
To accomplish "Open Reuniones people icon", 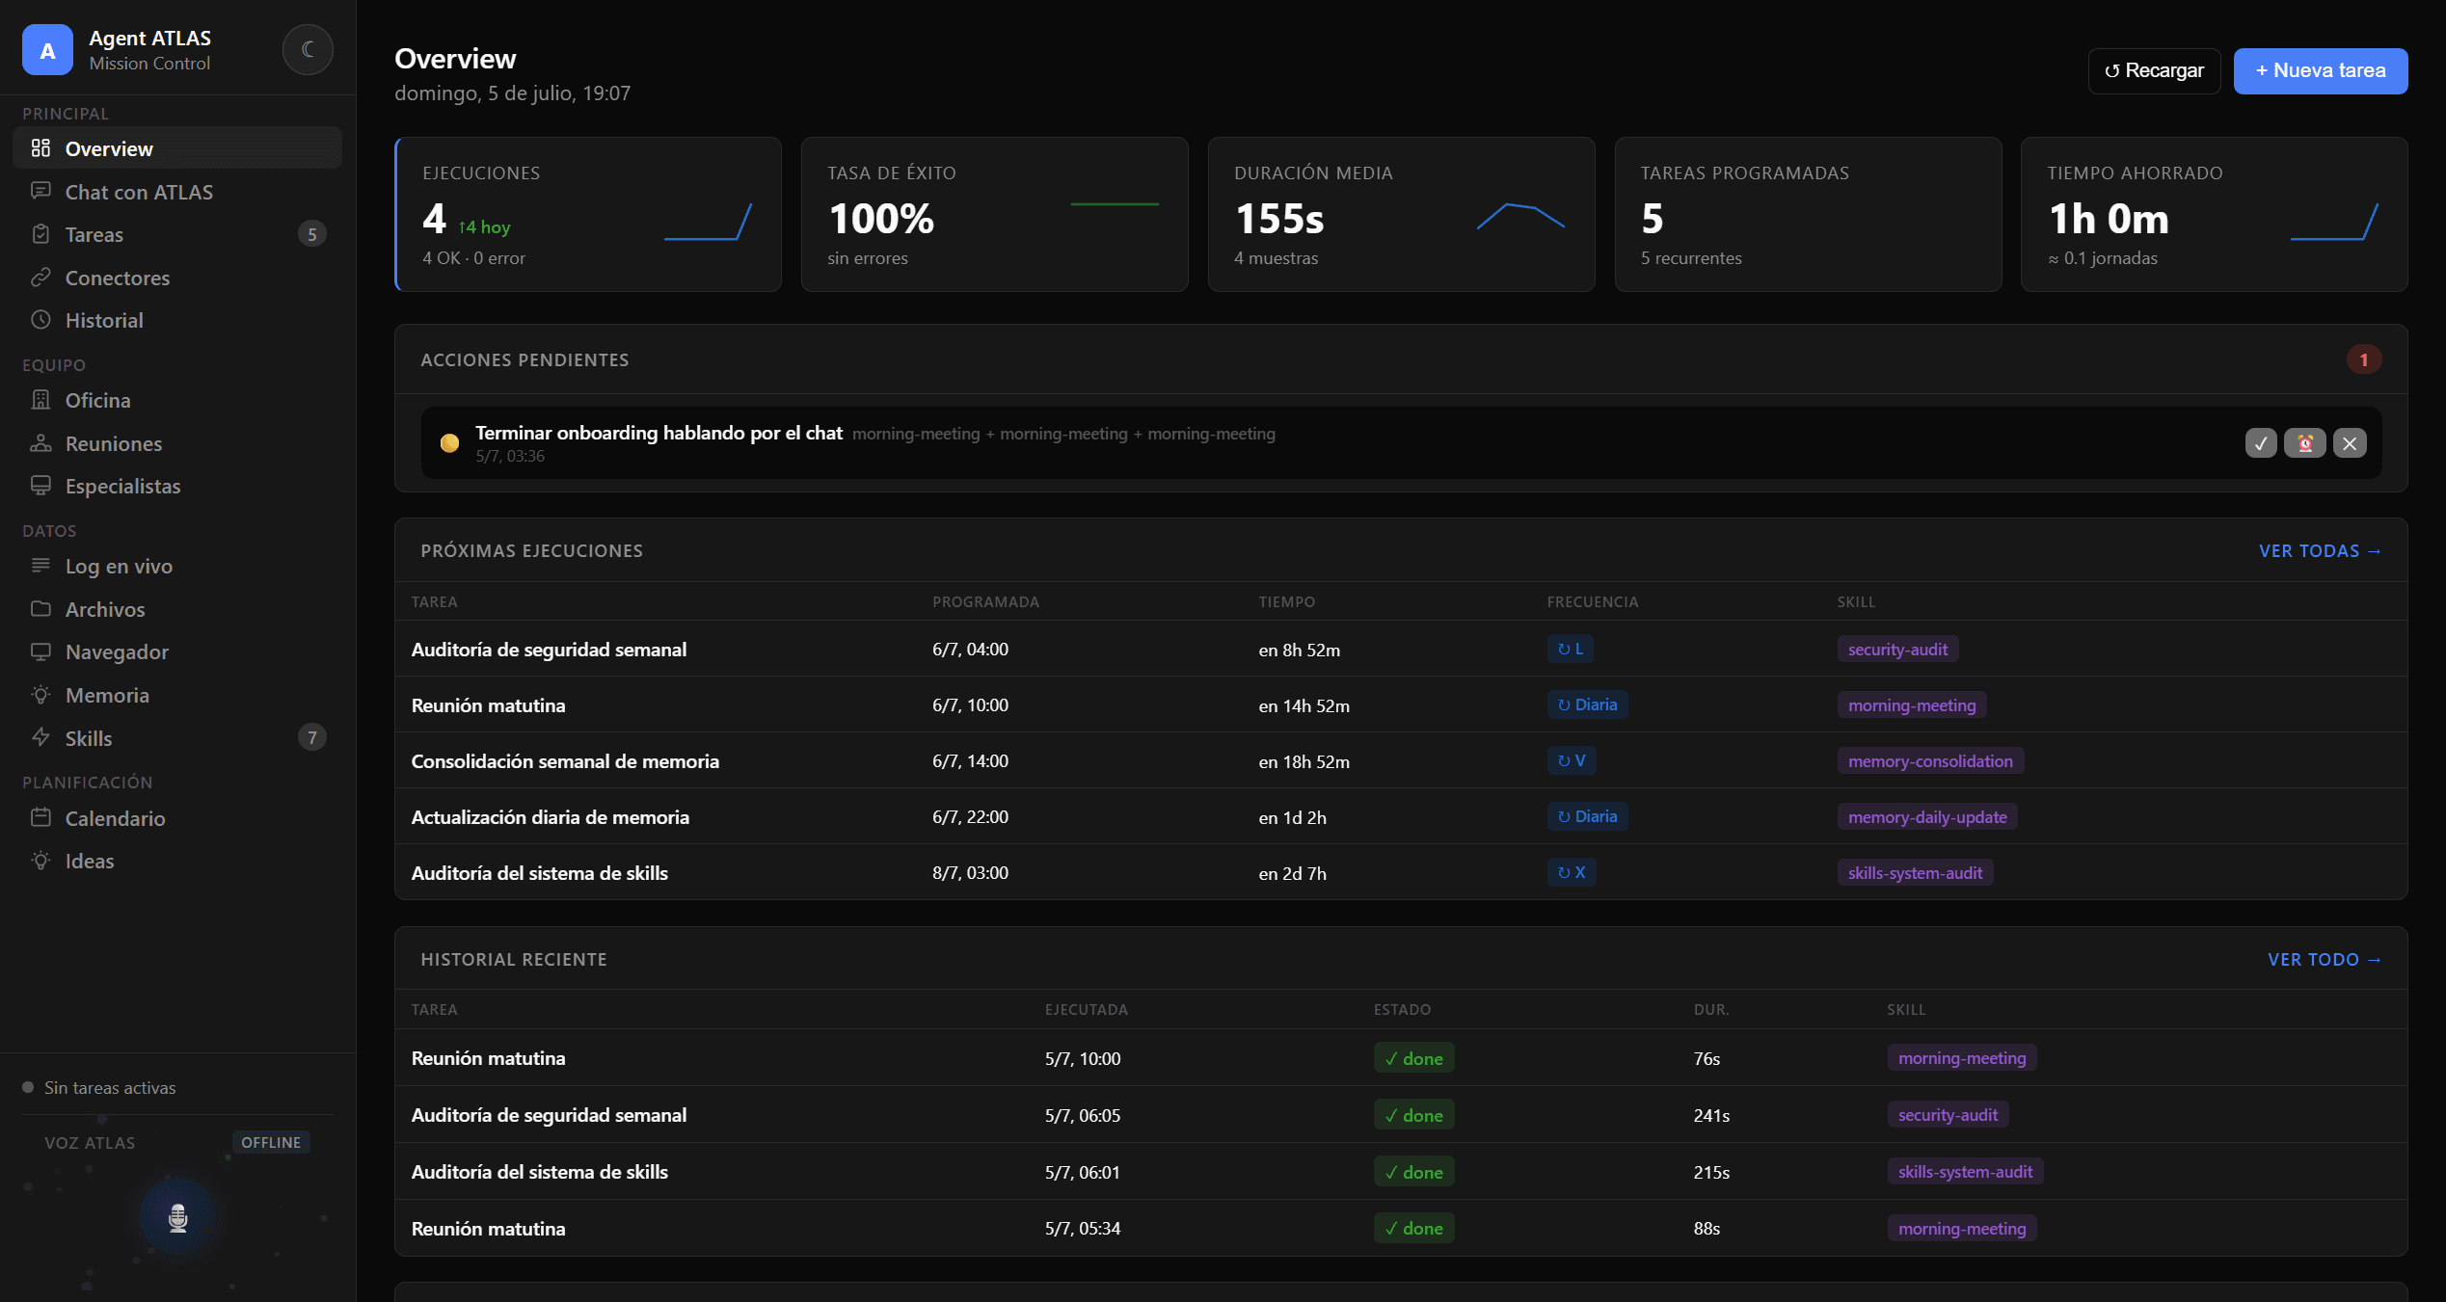I will [40, 443].
